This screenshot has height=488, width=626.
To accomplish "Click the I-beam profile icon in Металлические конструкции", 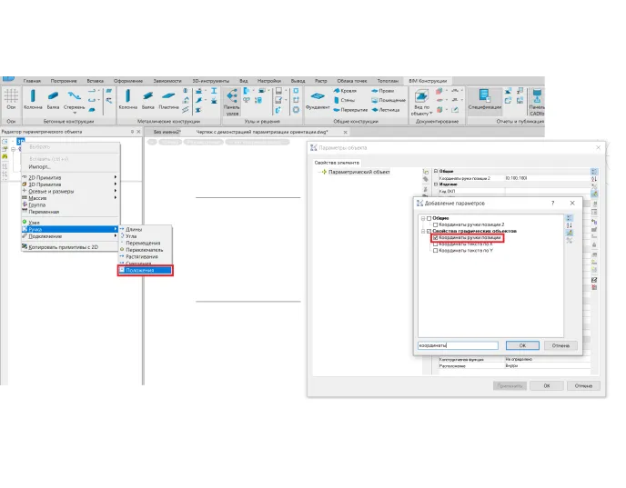I will 214,91.
